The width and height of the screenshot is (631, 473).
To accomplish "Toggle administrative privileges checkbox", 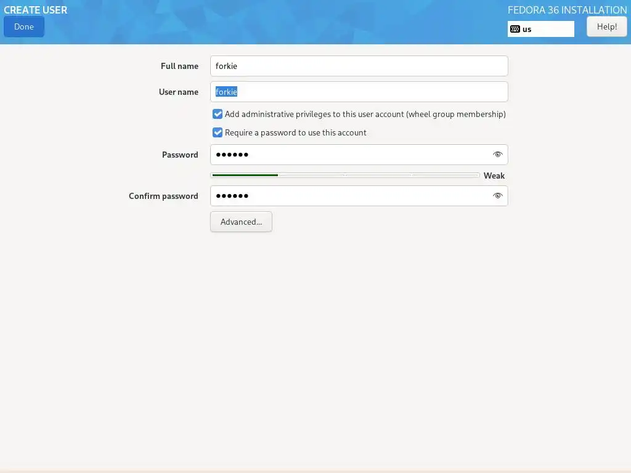I will (218, 114).
